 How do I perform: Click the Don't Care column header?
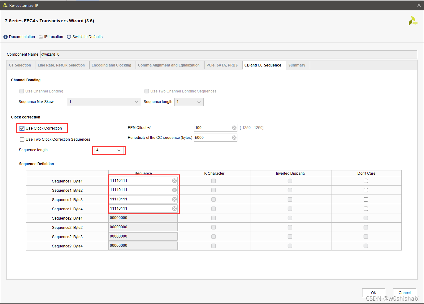(x=366, y=173)
